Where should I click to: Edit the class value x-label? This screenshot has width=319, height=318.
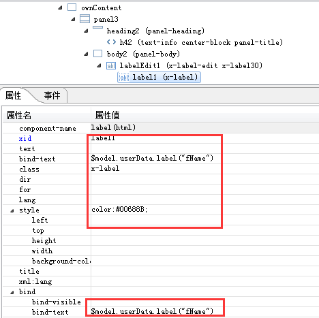[205, 169]
